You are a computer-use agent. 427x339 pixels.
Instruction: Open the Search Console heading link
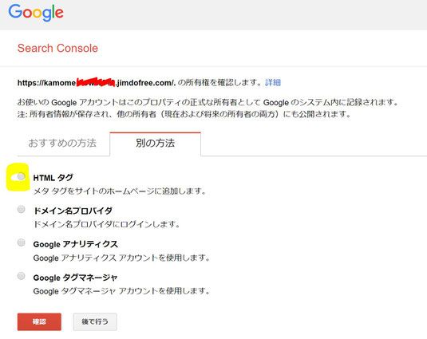[x=57, y=48]
